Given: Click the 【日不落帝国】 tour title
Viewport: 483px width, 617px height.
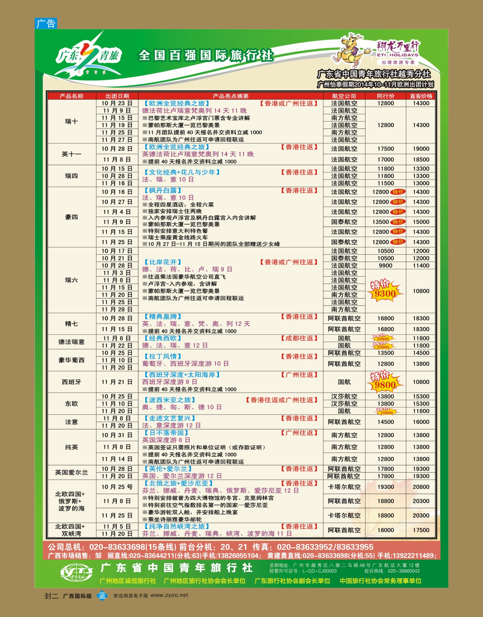Looking at the screenshot, I should coord(166,433).
